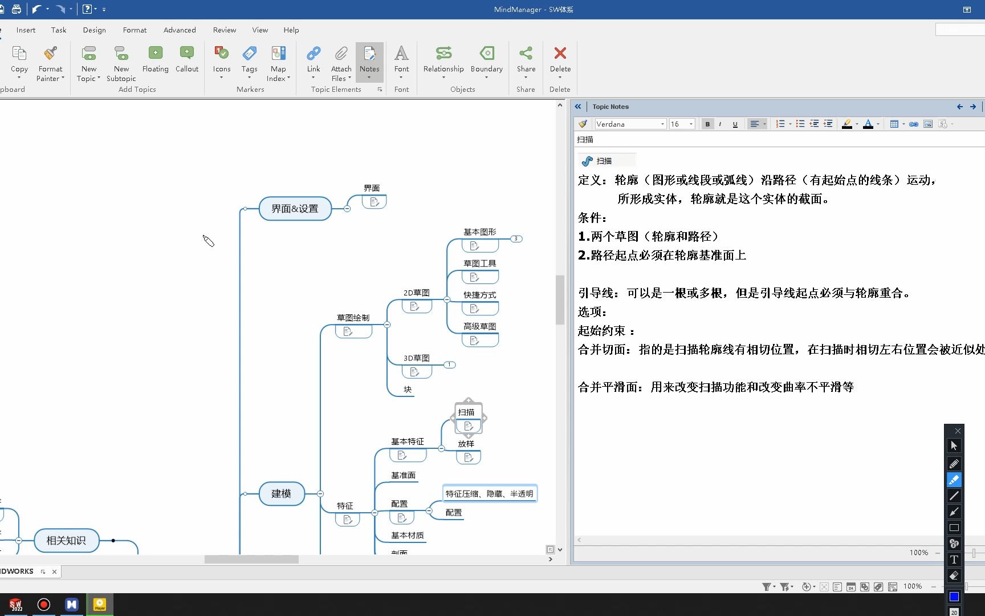Open the font size 16 dropdown
The height and width of the screenshot is (616, 985).
690,124
